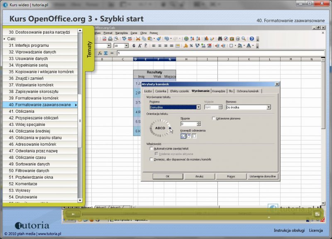Screen dimensions: 332x239
Task: Click the ABCD text orientation dial
Action: tap(160, 128)
